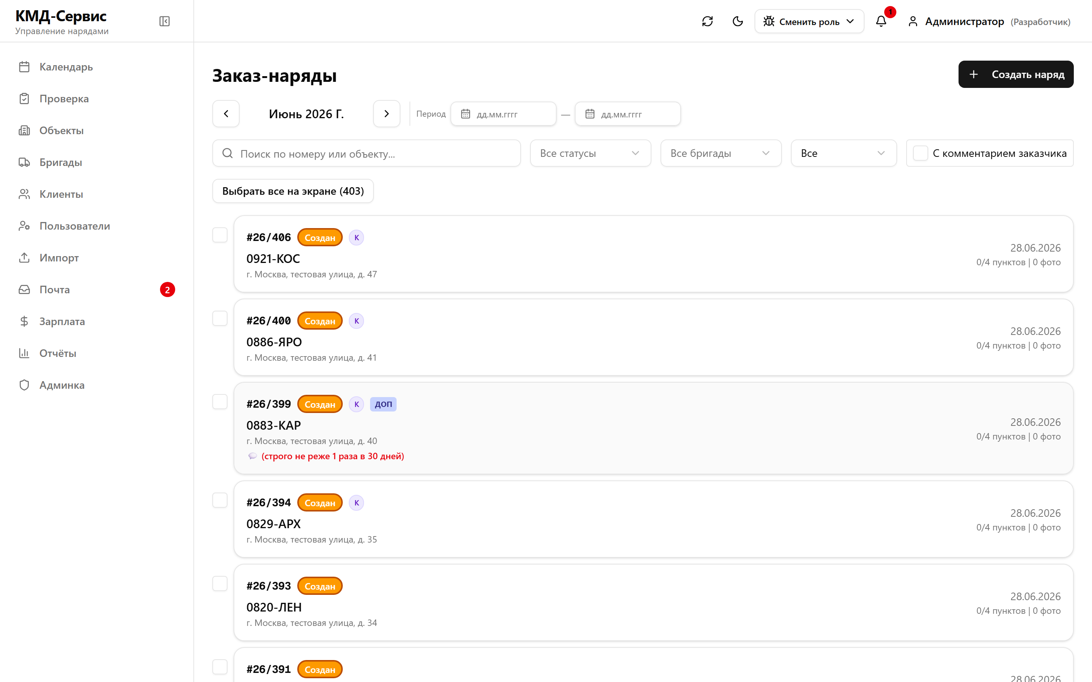Collapse the sidebar with panel icon

[164, 21]
